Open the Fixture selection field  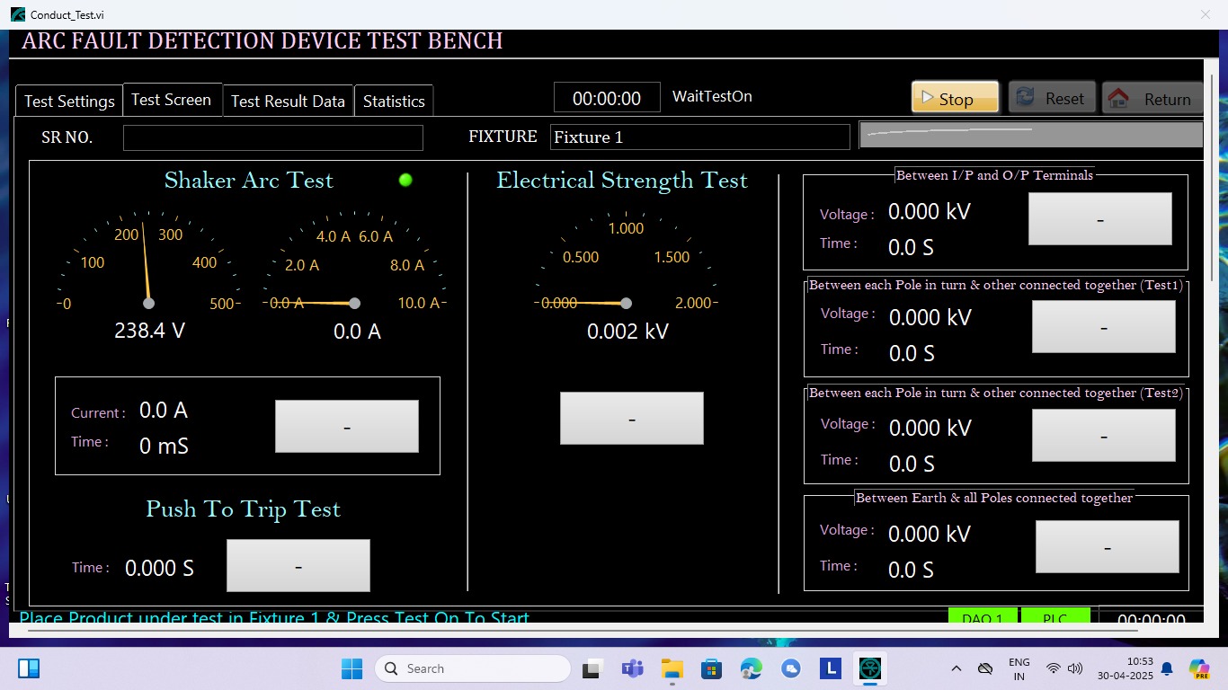pyautogui.click(x=699, y=137)
